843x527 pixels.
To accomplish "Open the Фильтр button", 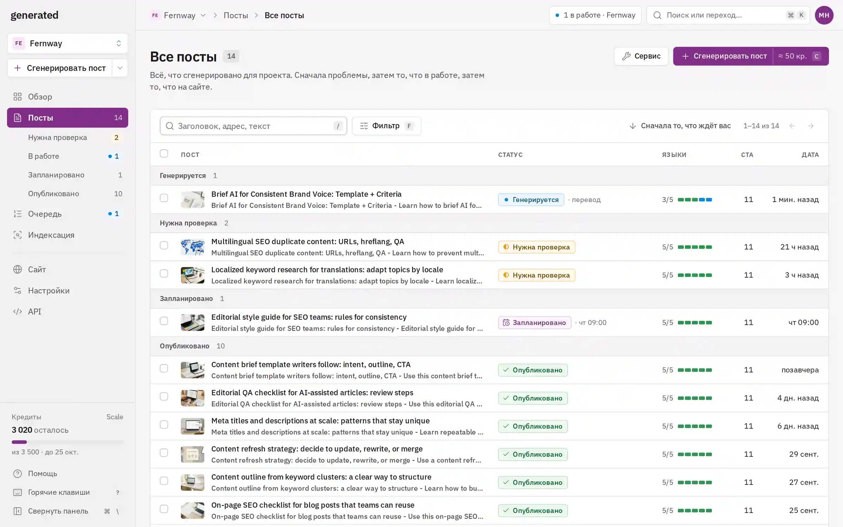I will (x=386, y=126).
